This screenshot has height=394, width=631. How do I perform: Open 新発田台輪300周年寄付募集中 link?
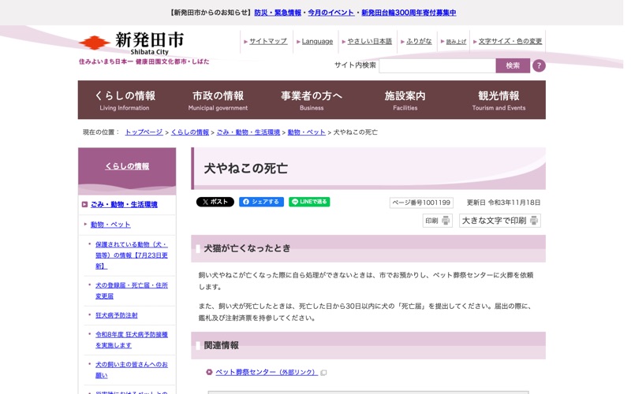coord(409,13)
